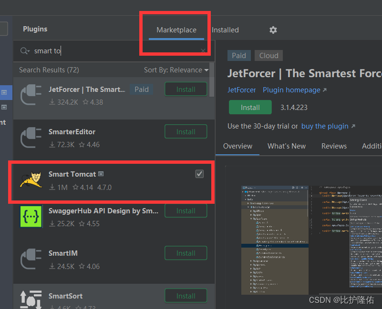Switch to the Installed tab
Viewport: 382px width, 309px height.
click(x=225, y=30)
